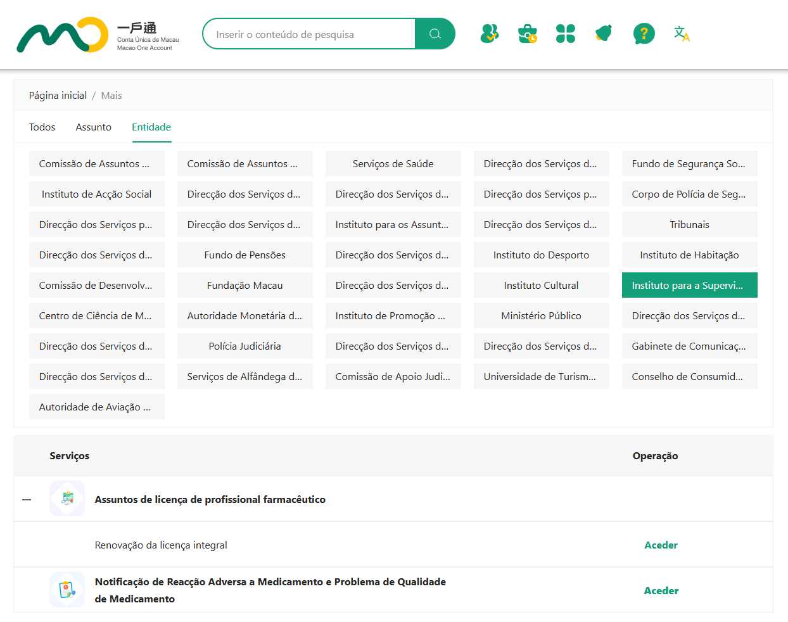Click the help question mark icon
788x622 pixels.
pos(644,34)
